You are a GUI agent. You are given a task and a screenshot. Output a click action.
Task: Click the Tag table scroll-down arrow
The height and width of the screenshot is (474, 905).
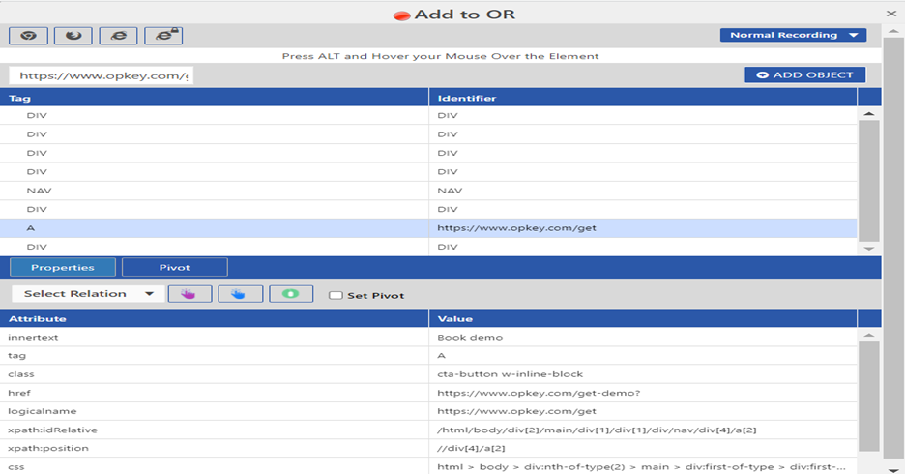coord(869,249)
